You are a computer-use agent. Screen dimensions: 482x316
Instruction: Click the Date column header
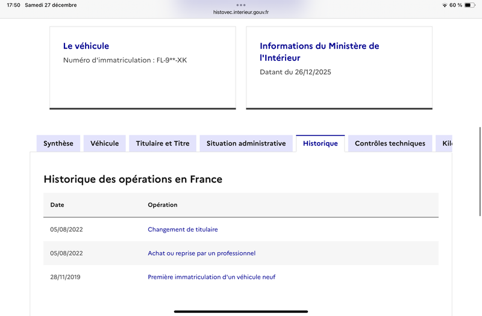[x=57, y=205]
